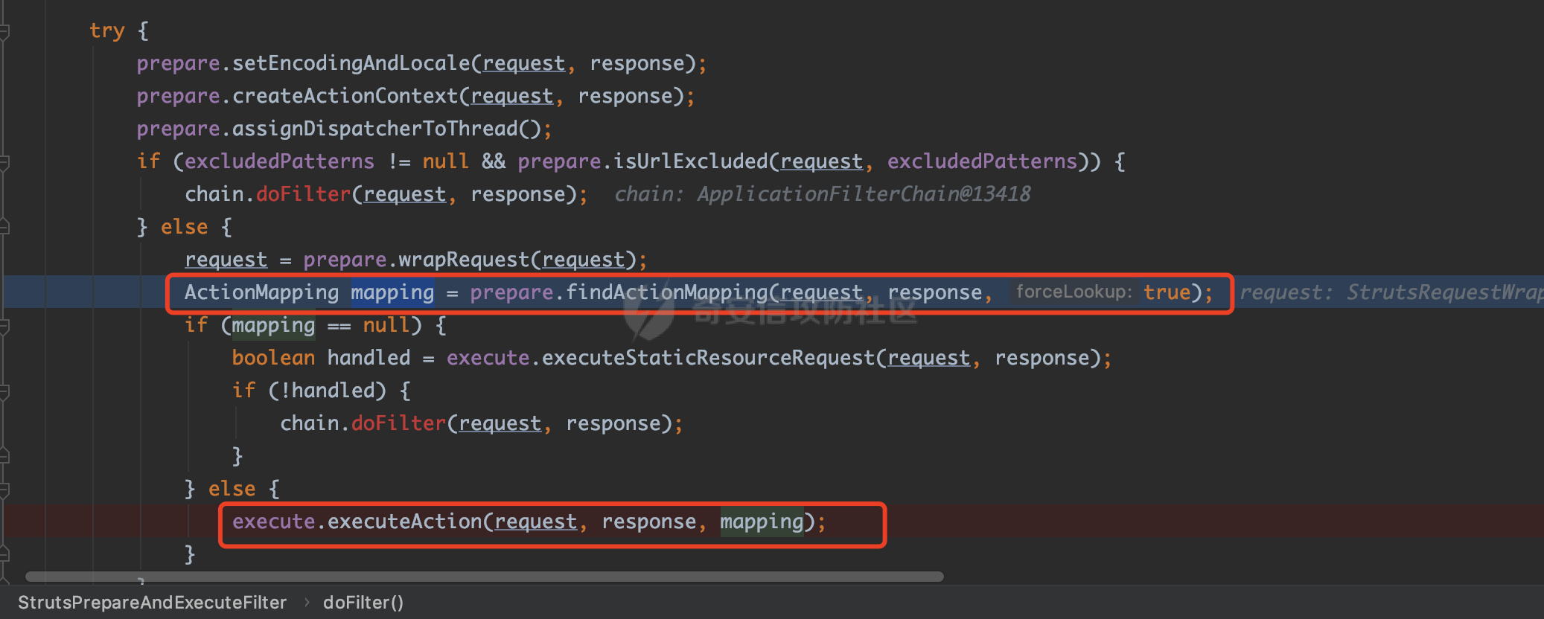1544x619 pixels.
Task: Click the ActionMapping type name
Action: click(261, 292)
